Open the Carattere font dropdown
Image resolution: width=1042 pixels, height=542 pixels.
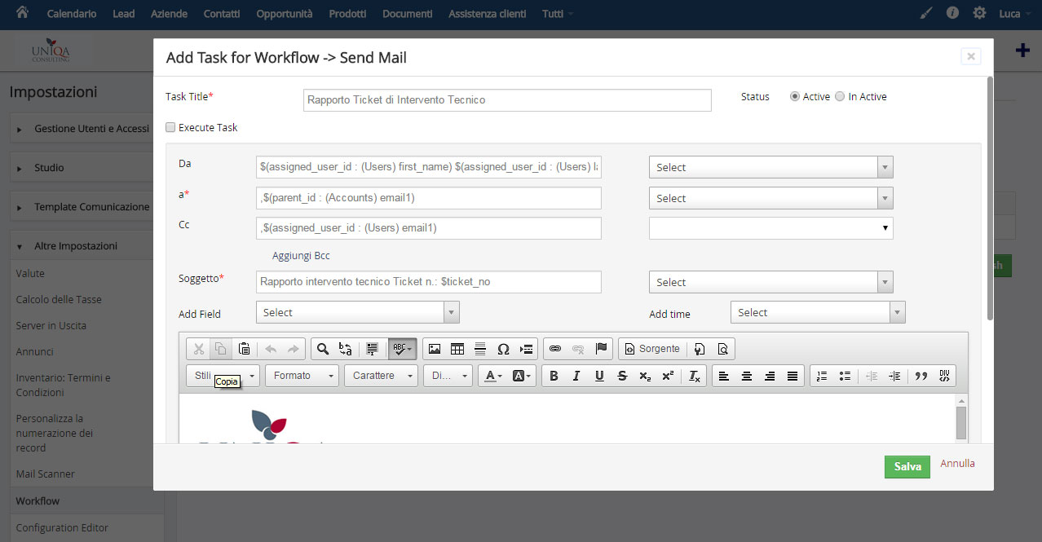381,376
